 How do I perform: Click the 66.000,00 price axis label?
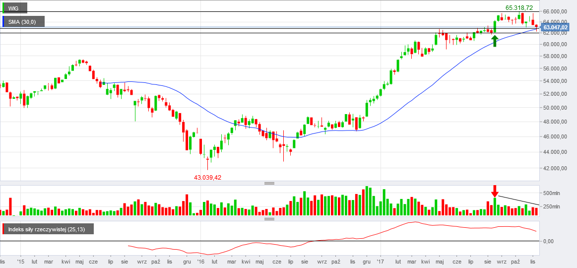tap(556, 12)
